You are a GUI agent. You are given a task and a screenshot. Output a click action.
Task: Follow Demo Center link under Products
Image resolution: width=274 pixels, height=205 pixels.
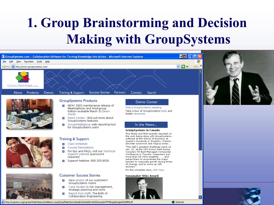(76, 118)
